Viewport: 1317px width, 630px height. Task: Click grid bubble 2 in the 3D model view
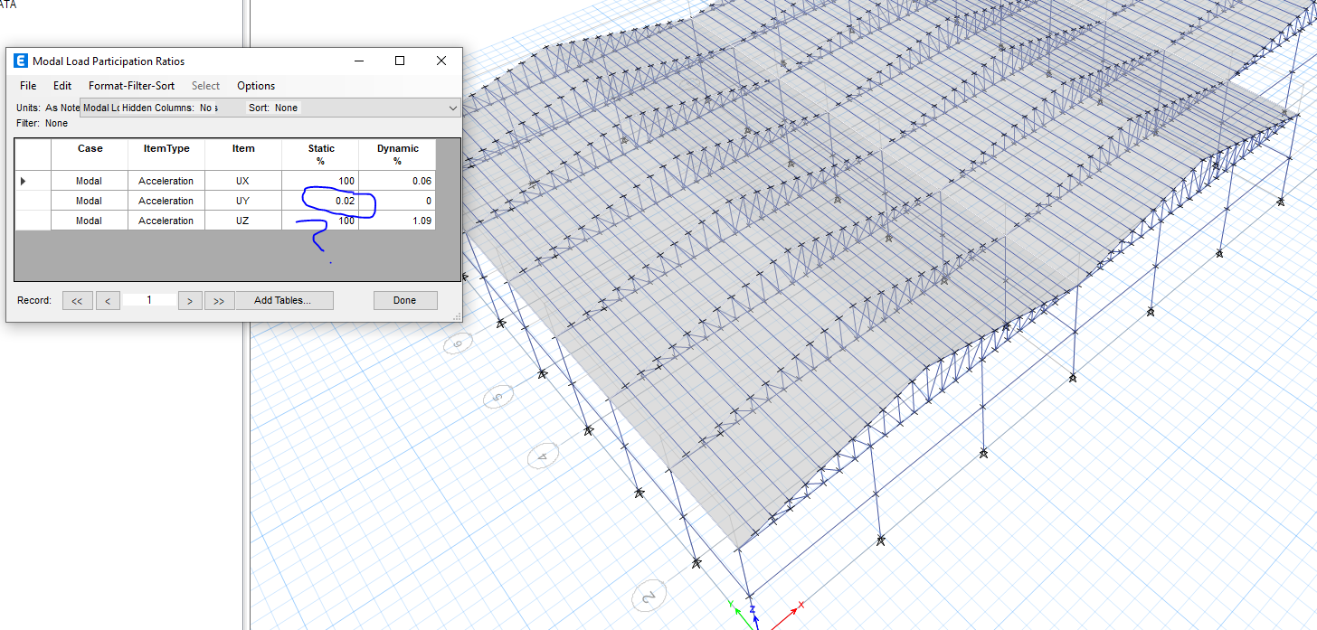(649, 597)
